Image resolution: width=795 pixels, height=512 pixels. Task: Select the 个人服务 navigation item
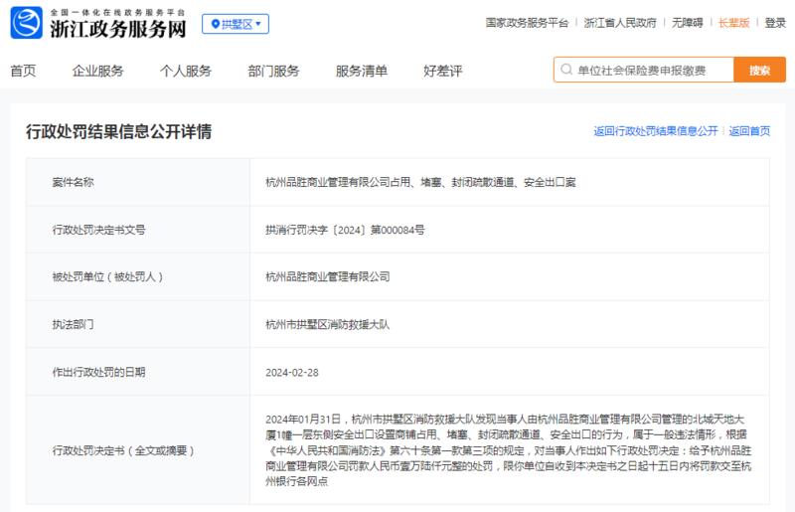(186, 71)
